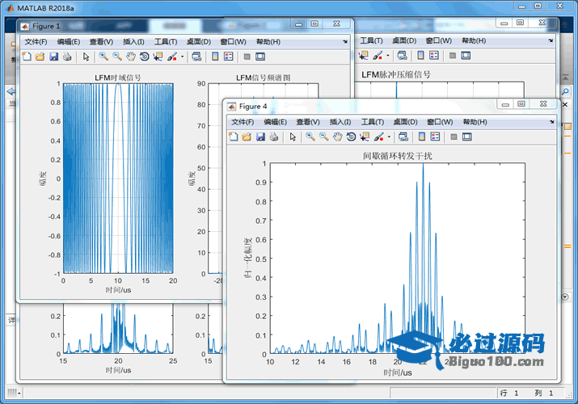Click the Link Plot icon in Figure 4

[403, 137]
